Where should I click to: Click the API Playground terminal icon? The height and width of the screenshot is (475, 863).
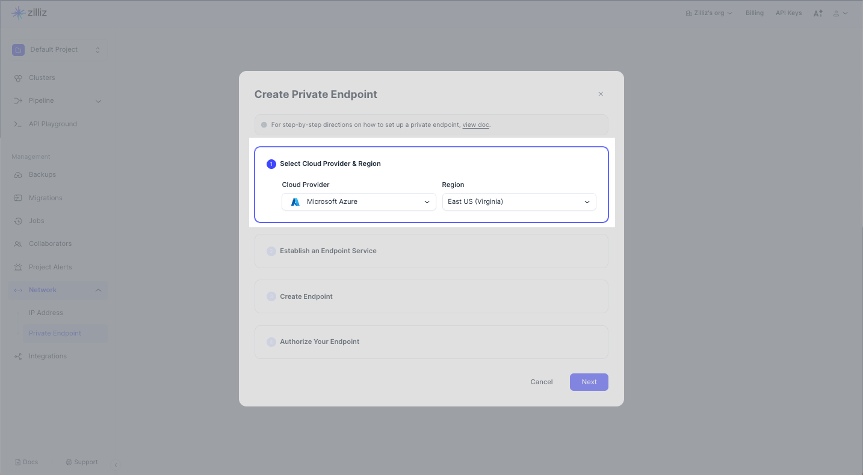point(18,124)
